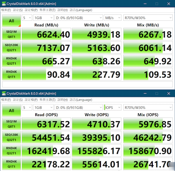175x171 pixels.
Task: Open MB/s unit dropdown
Action: tap(113, 18)
